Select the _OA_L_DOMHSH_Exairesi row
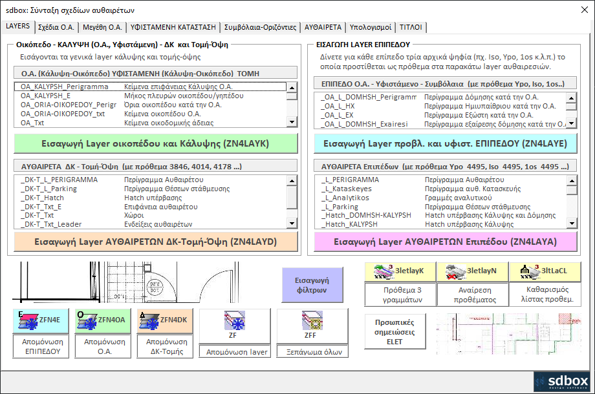Screen dimensions: 595x394 440,124
